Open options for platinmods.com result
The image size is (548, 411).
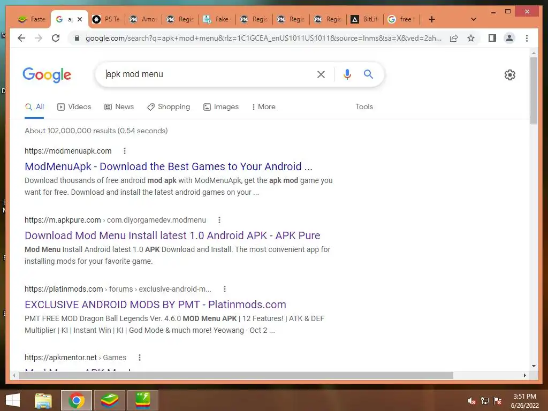pyautogui.click(x=224, y=289)
